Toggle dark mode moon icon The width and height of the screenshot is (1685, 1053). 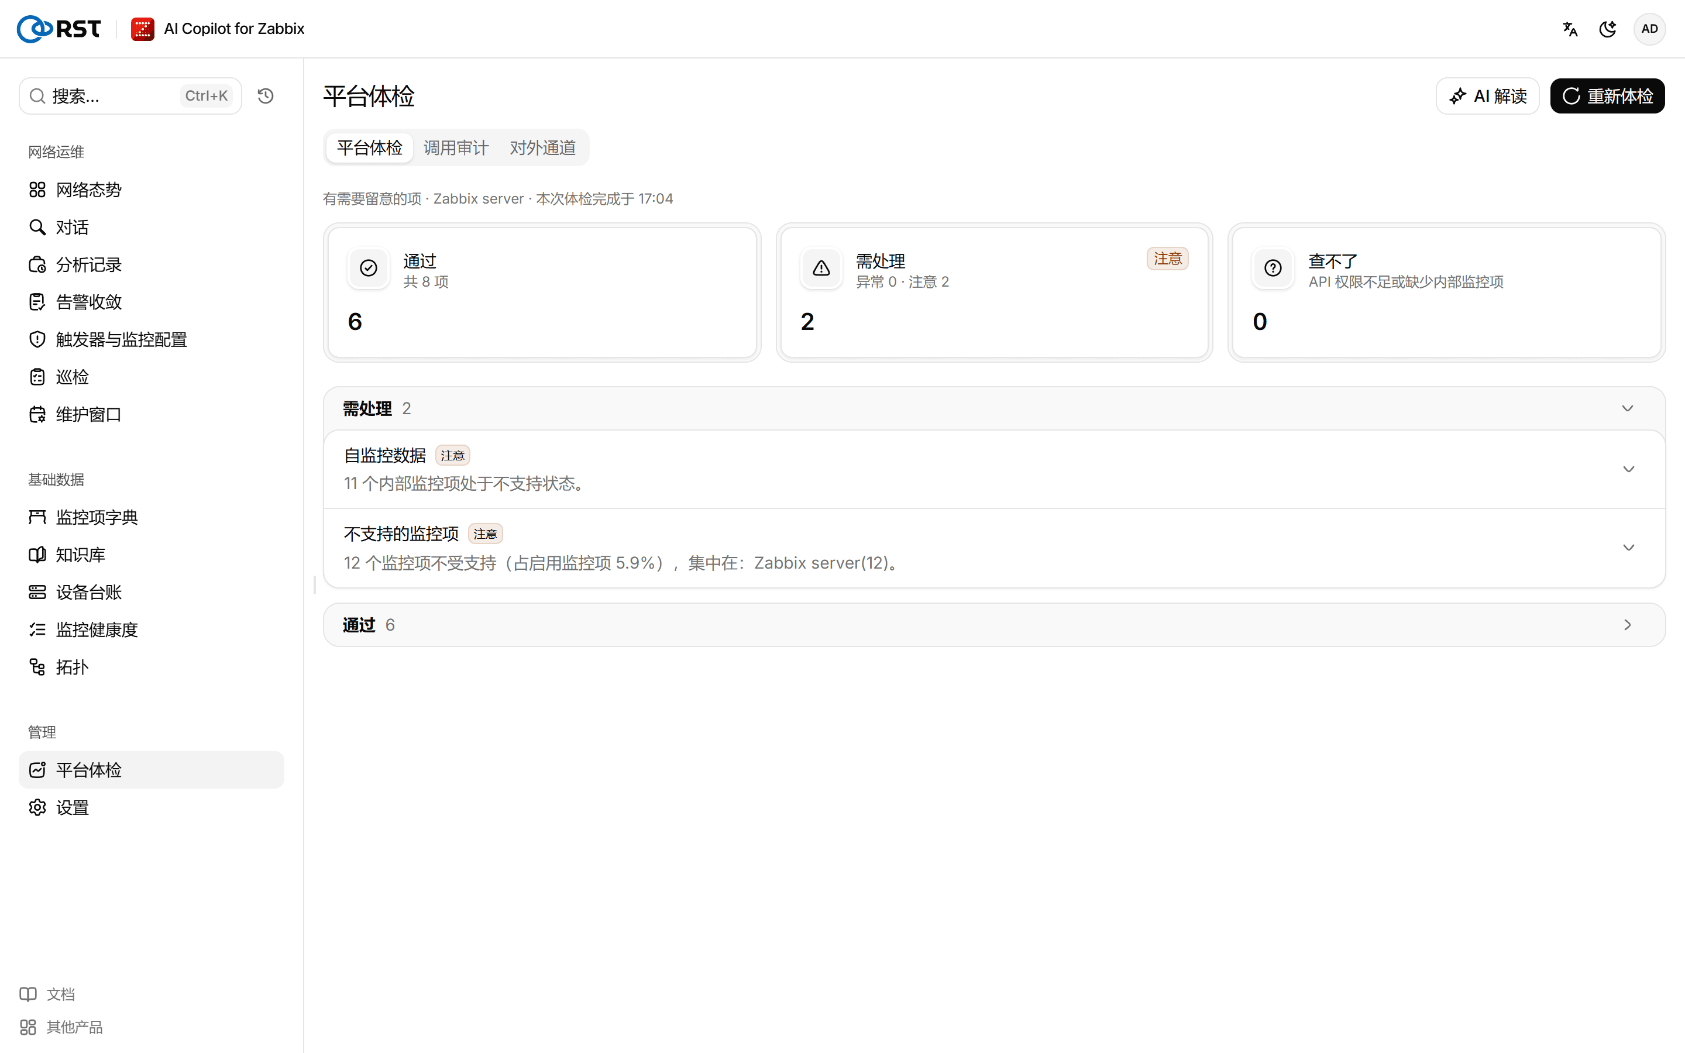[1608, 29]
